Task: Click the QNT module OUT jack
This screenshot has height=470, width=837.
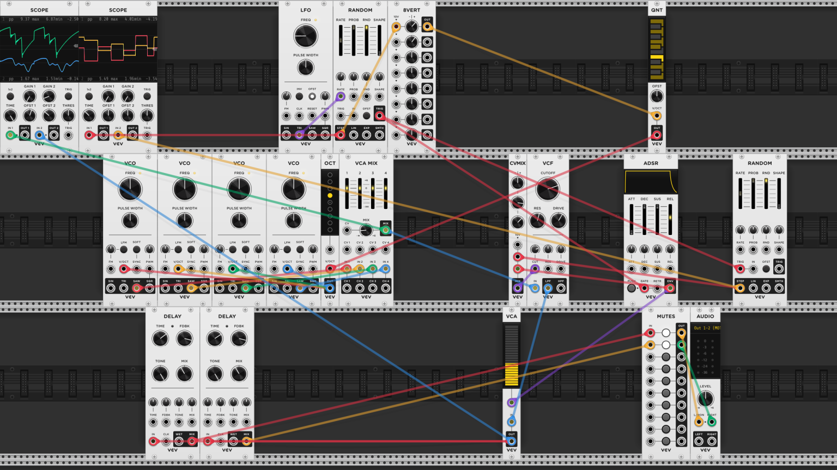Action: point(657,135)
